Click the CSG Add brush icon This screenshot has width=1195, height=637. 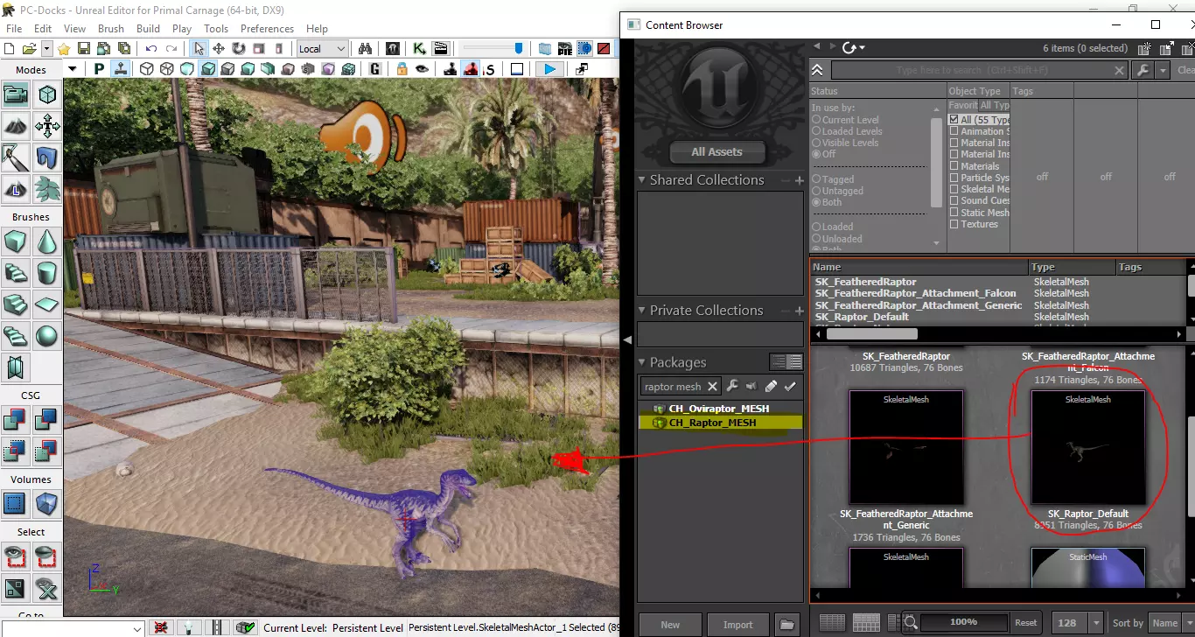click(16, 420)
